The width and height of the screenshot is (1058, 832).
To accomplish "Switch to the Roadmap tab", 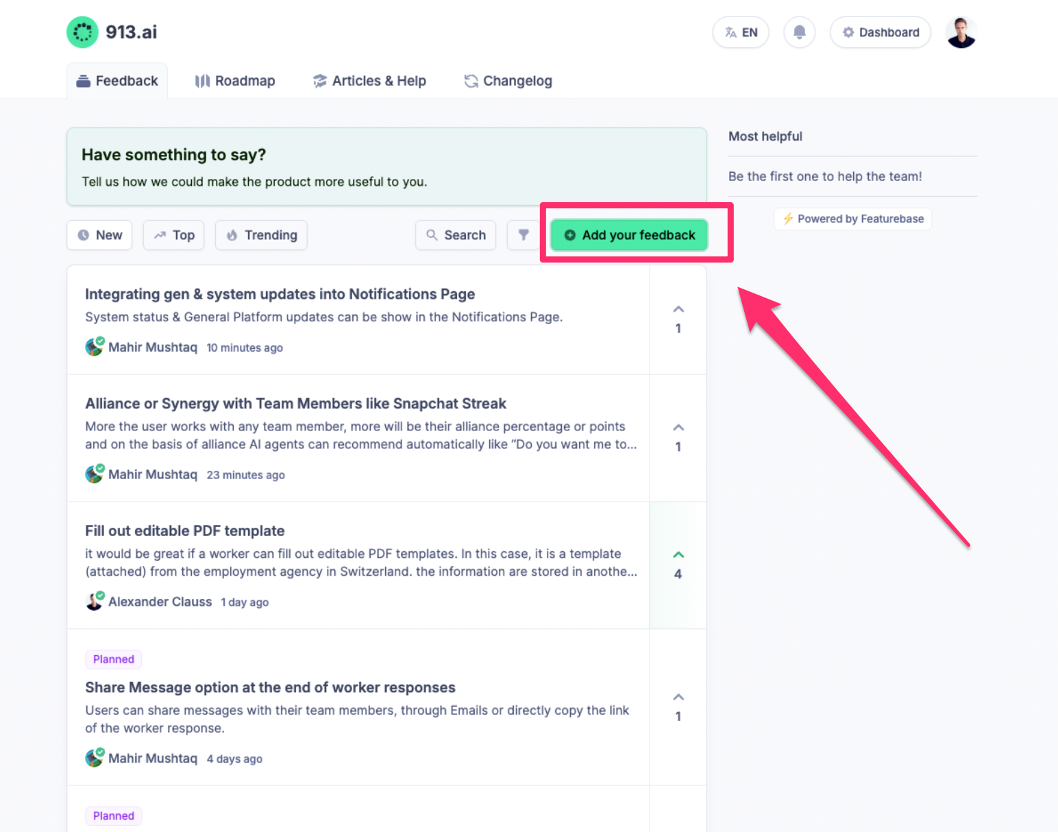I will coord(235,81).
